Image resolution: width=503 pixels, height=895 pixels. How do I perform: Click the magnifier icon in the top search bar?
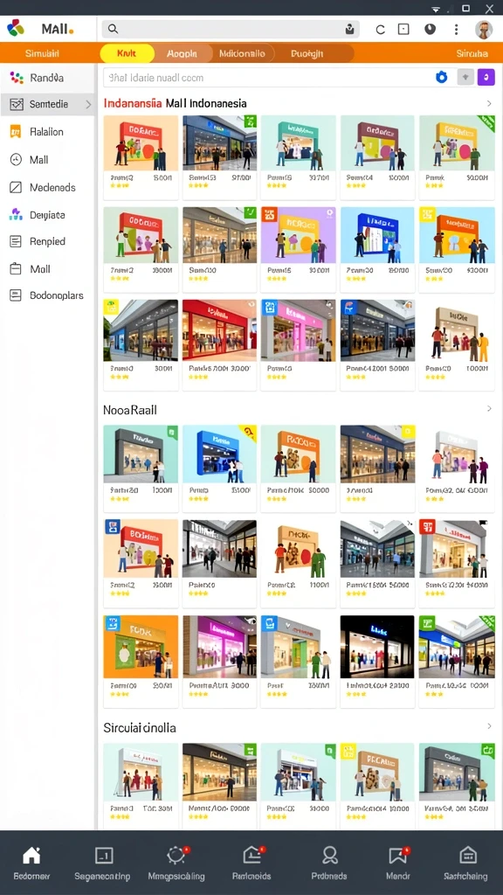[113, 29]
